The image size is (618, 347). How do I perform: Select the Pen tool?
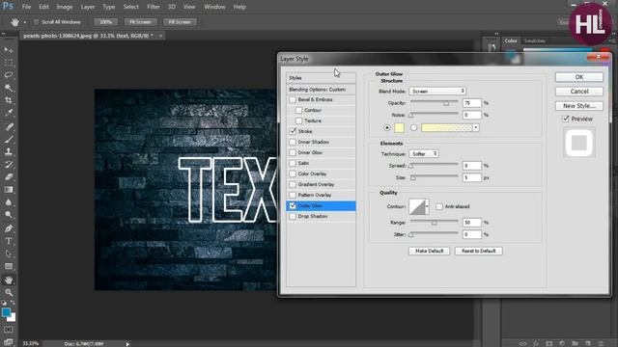pos(9,228)
